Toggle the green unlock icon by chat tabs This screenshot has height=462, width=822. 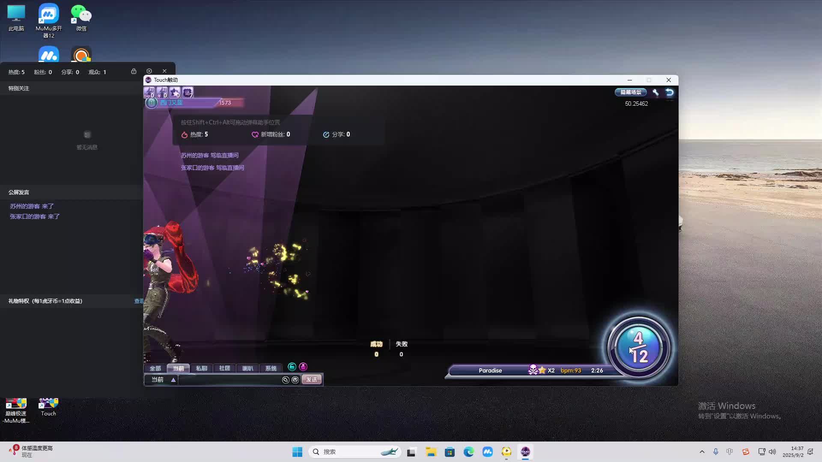tap(292, 367)
